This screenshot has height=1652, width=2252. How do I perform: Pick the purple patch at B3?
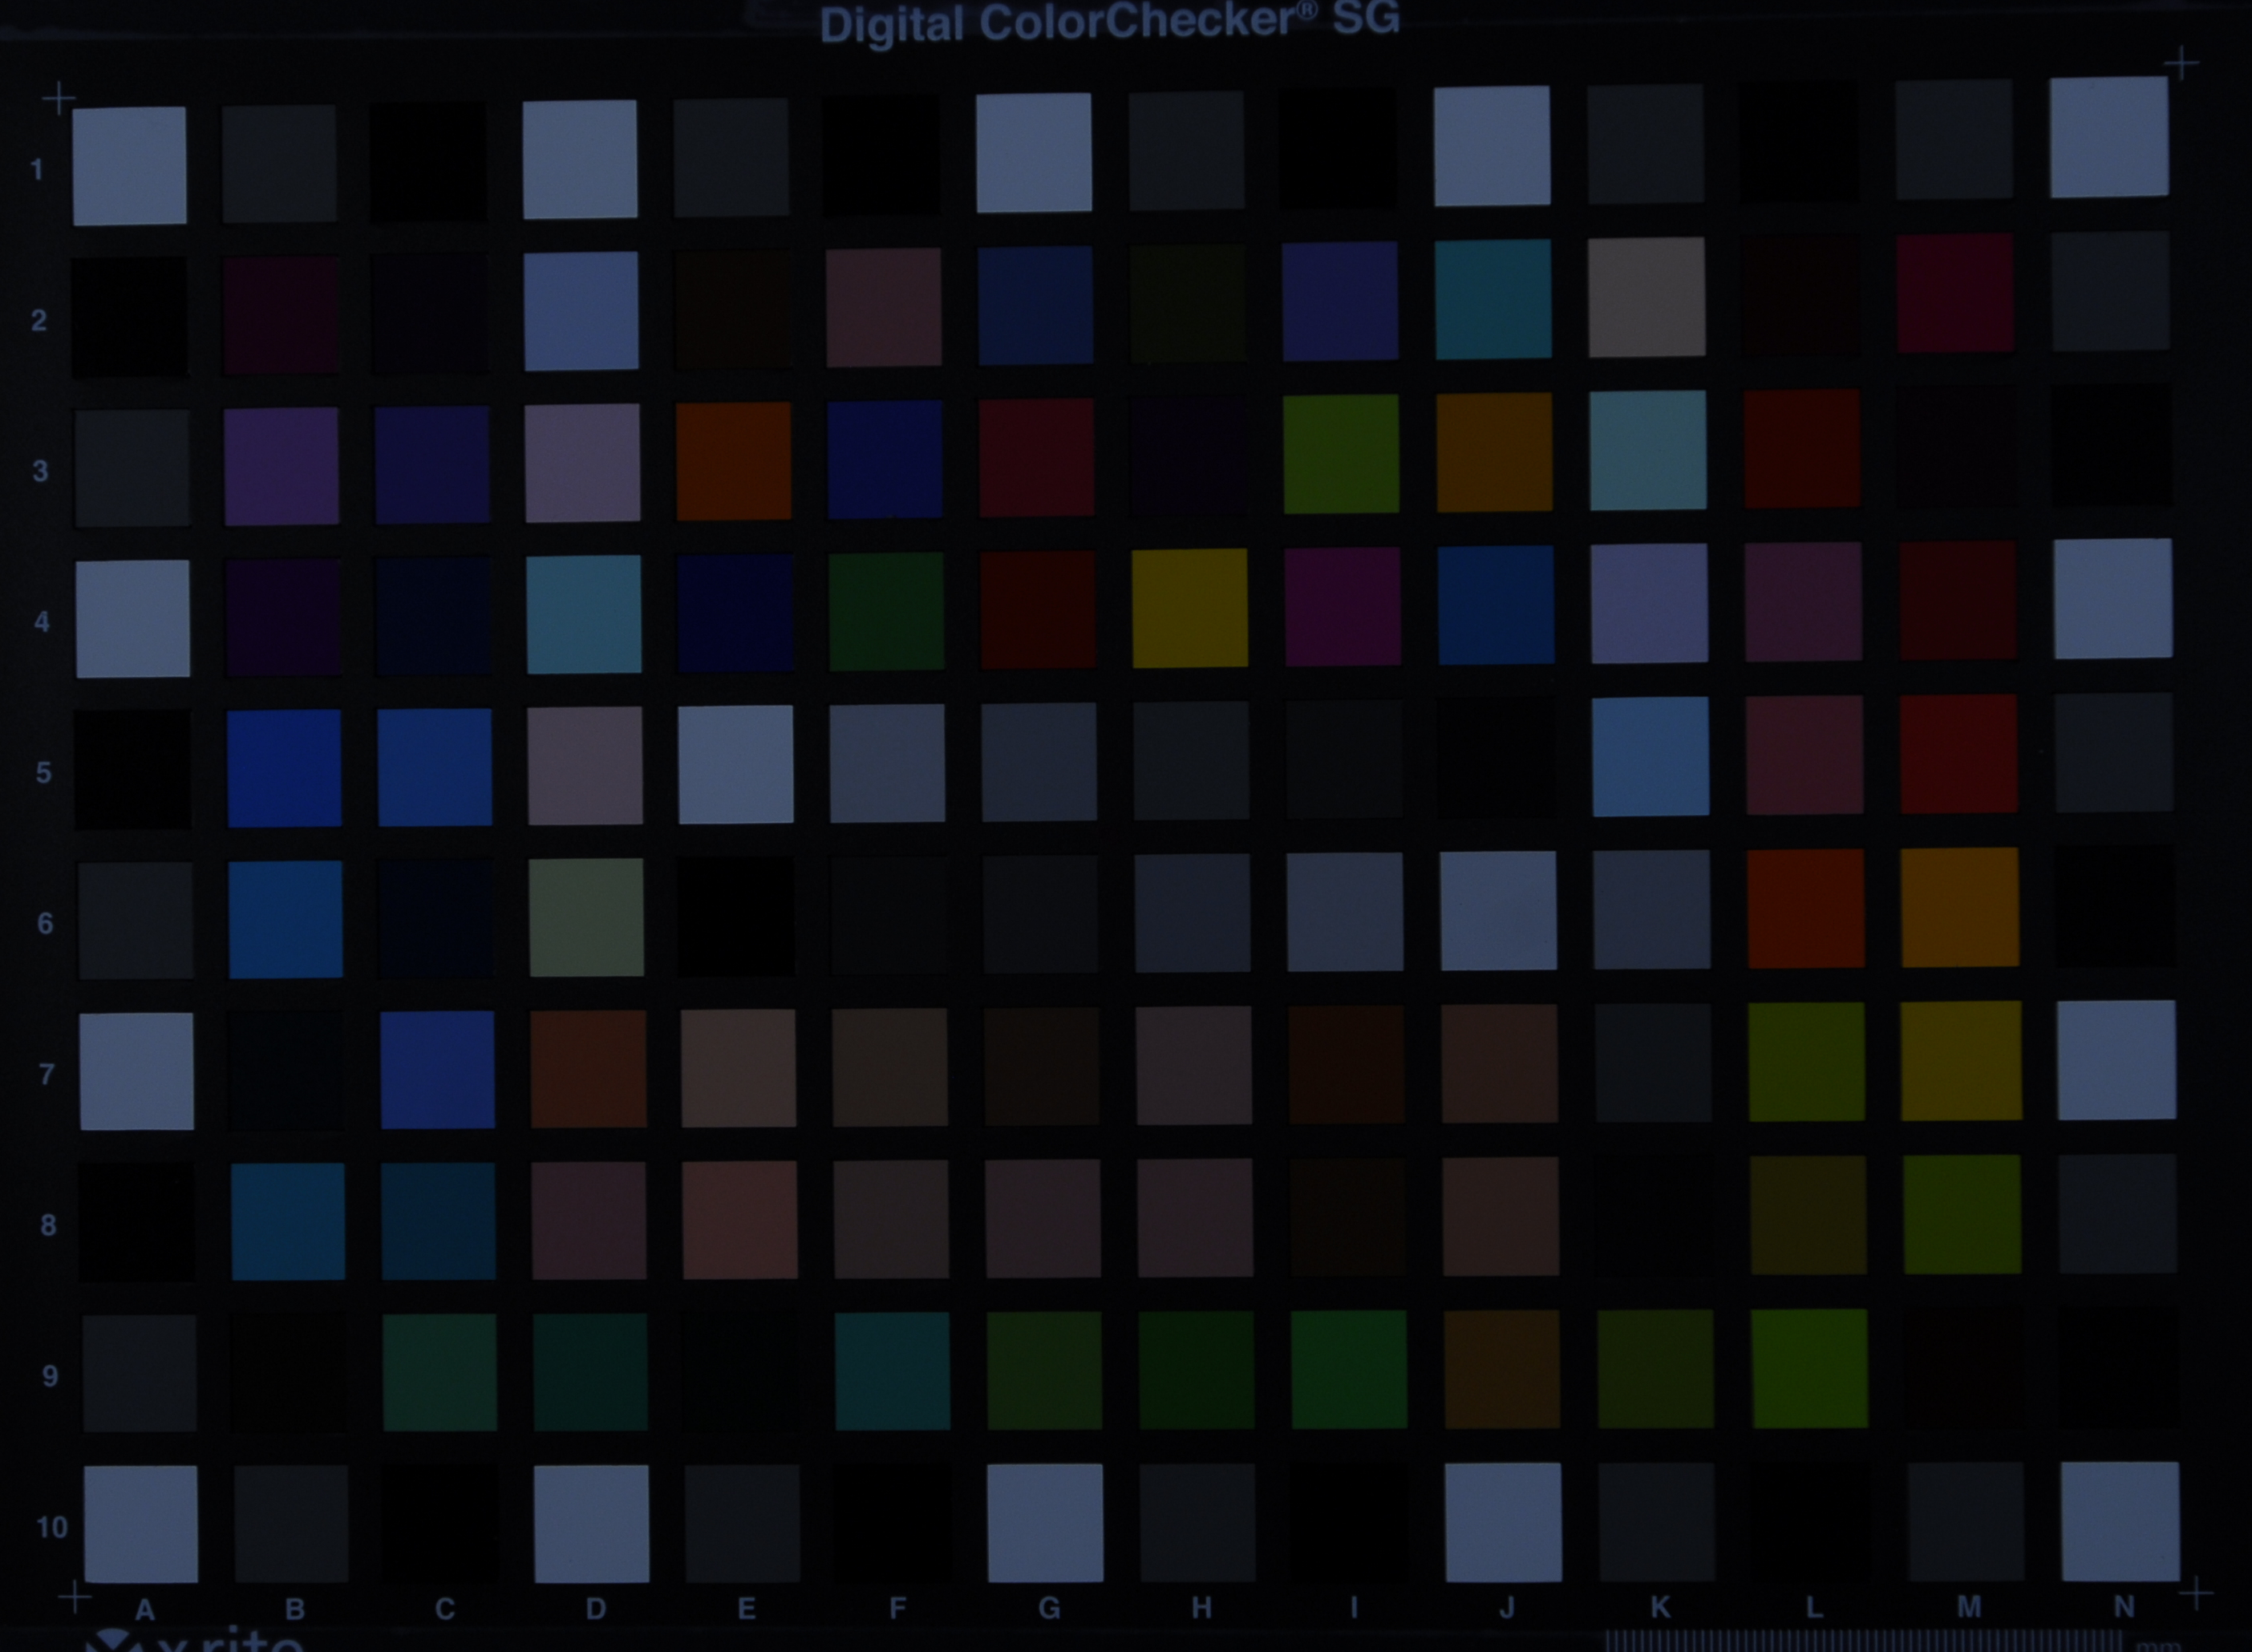click(281, 466)
